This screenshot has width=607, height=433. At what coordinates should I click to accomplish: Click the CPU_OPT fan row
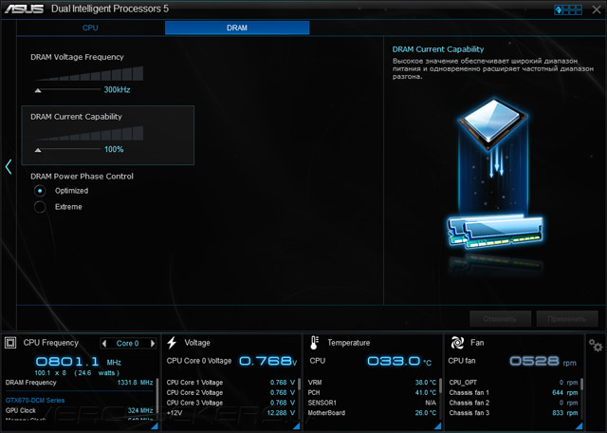[513, 383]
